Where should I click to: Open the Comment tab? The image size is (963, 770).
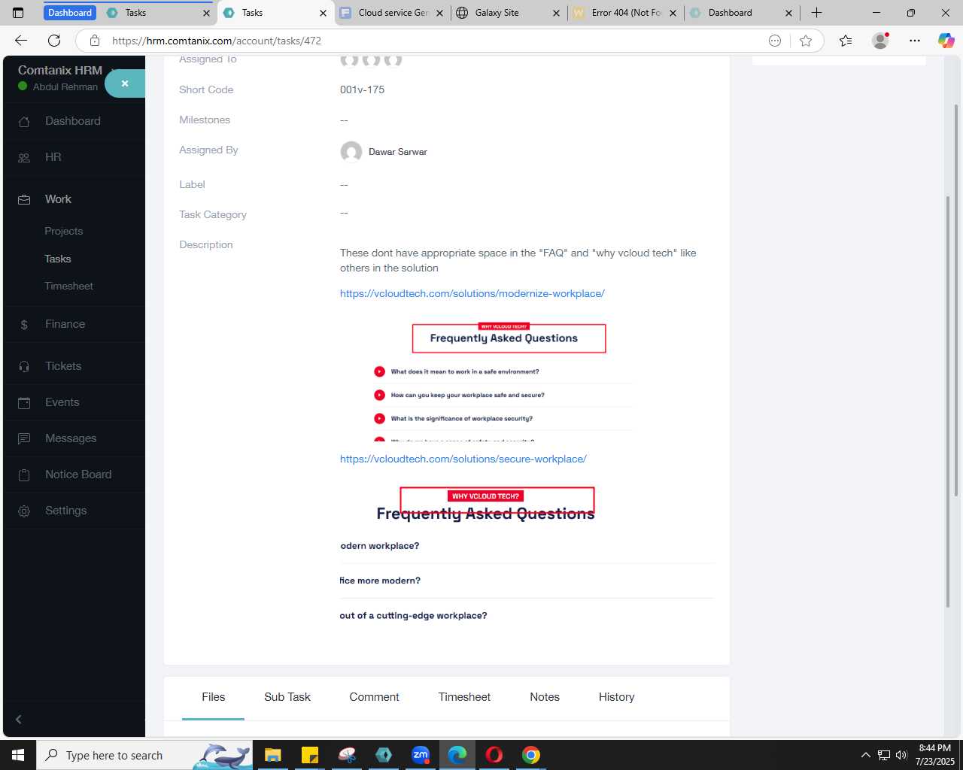[x=374, y=697]
